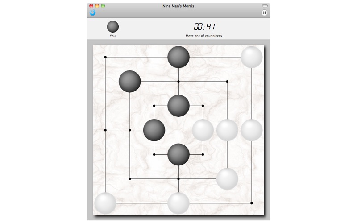Image resolution: width=357 pixels, height=223 pixels.
Task: Toggle toolbar with the title bar pill button
Action: (x=265, y=6)
